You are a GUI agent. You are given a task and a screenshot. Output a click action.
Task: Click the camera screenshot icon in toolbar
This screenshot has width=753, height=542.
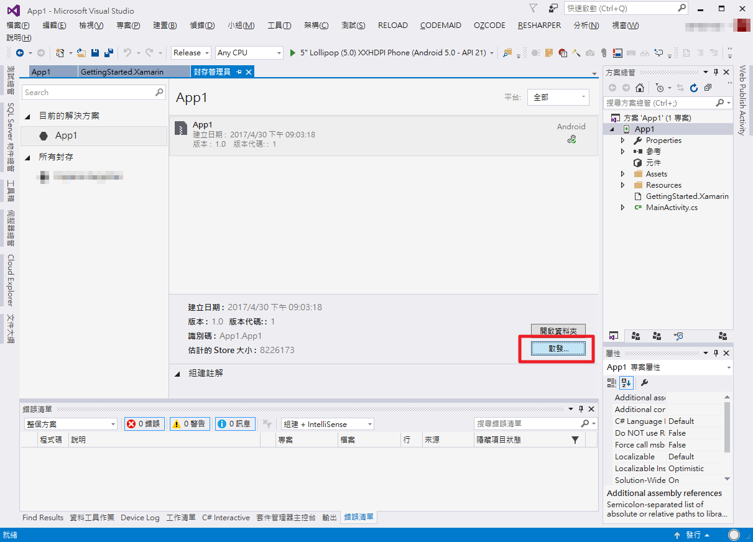pos(590,53)
